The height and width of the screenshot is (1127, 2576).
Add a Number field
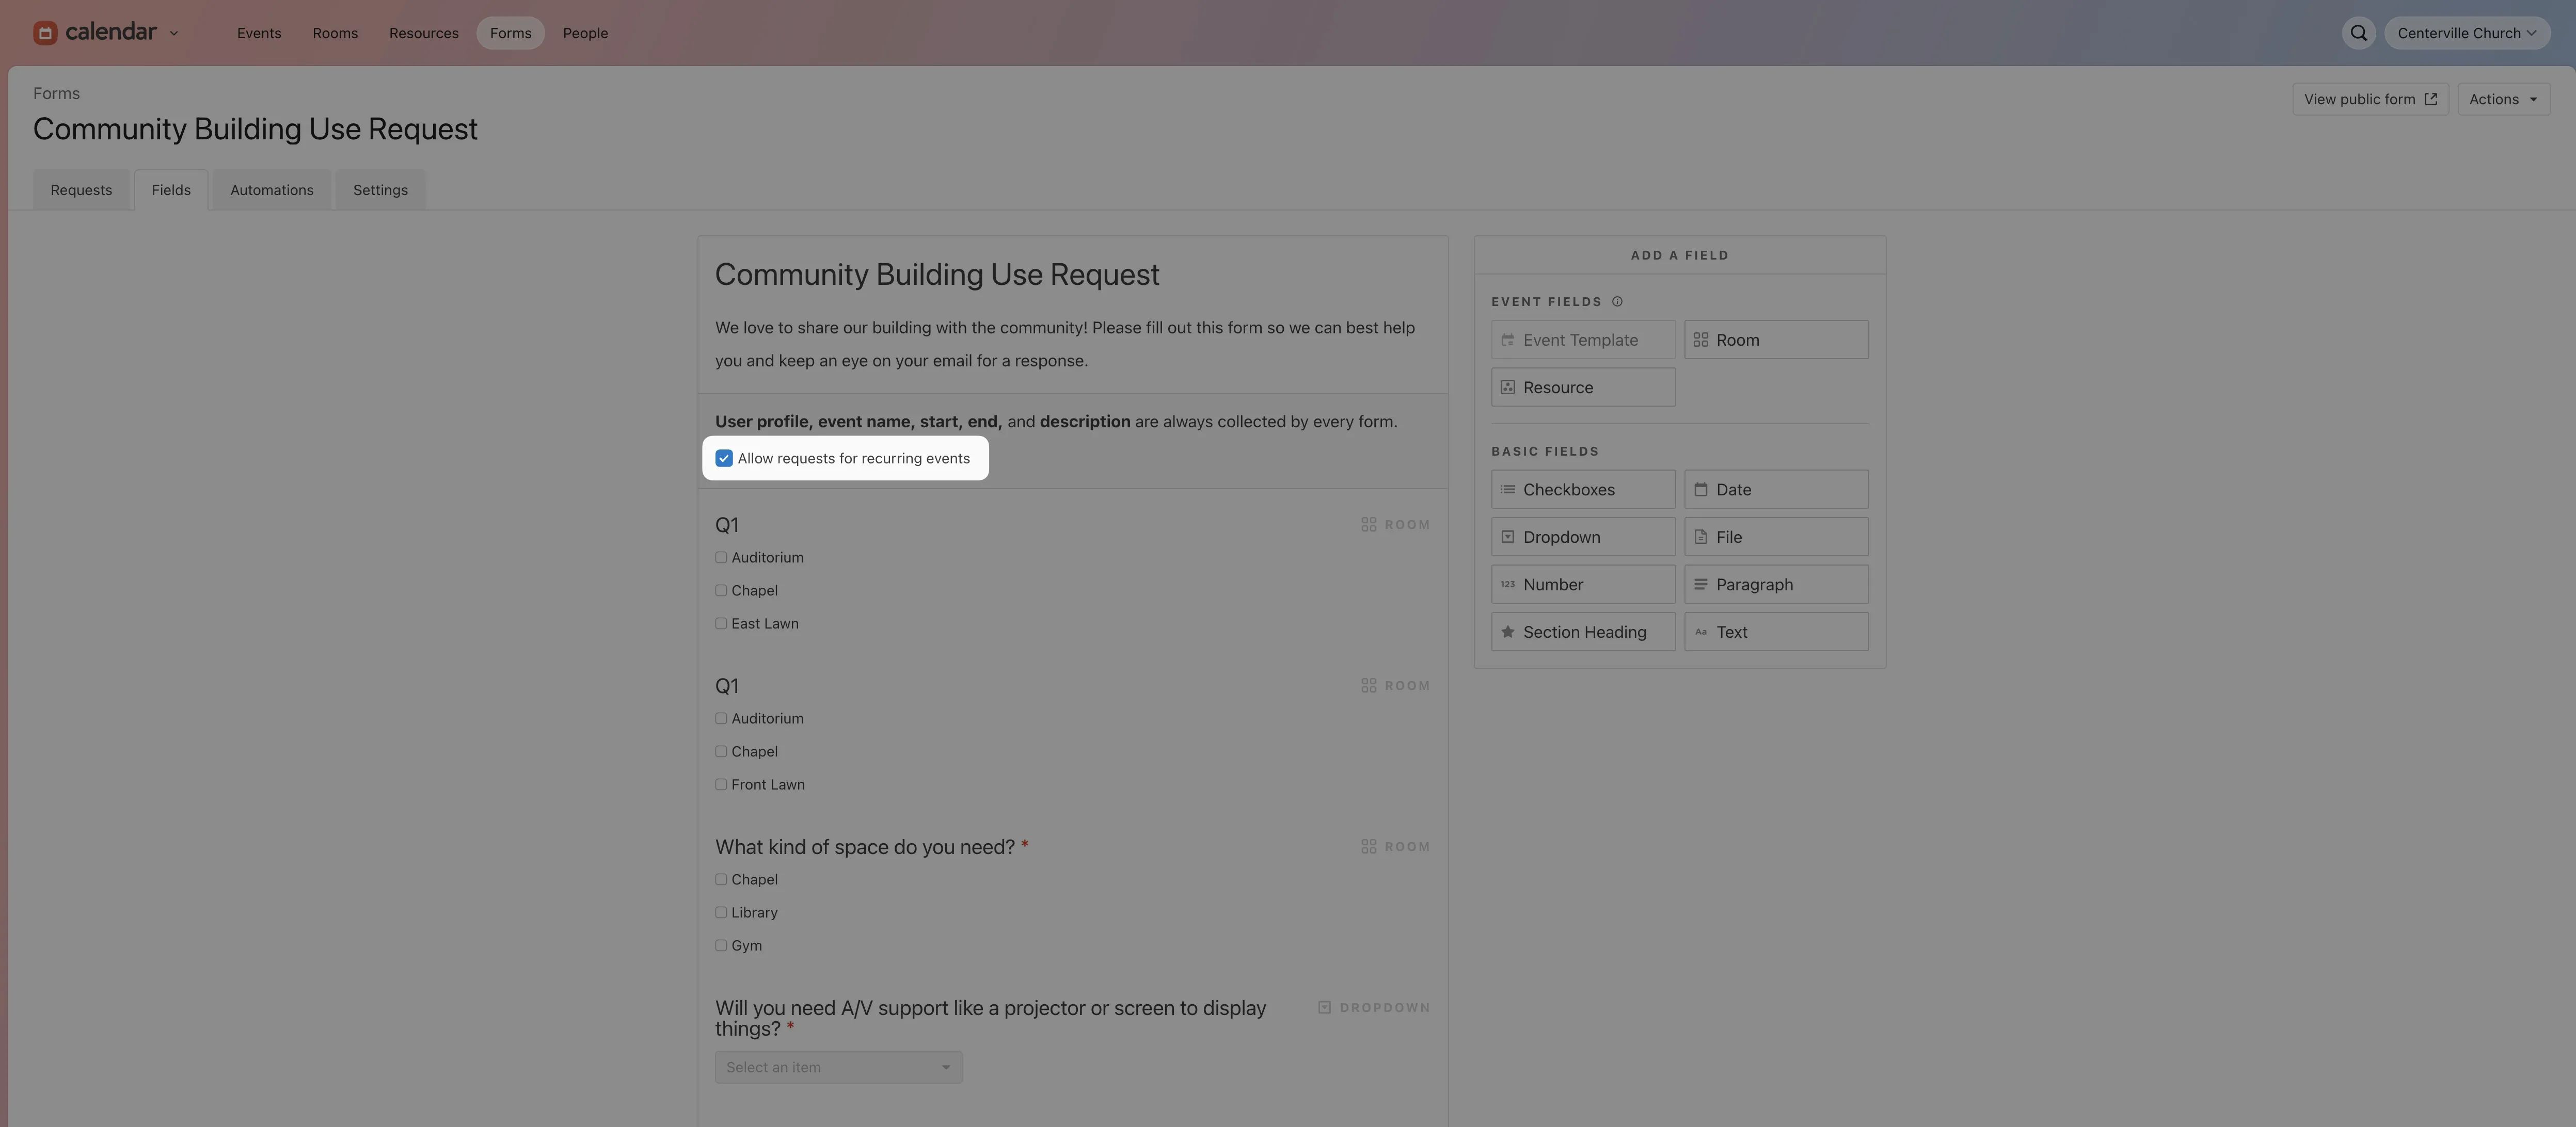coord(1582,584)
